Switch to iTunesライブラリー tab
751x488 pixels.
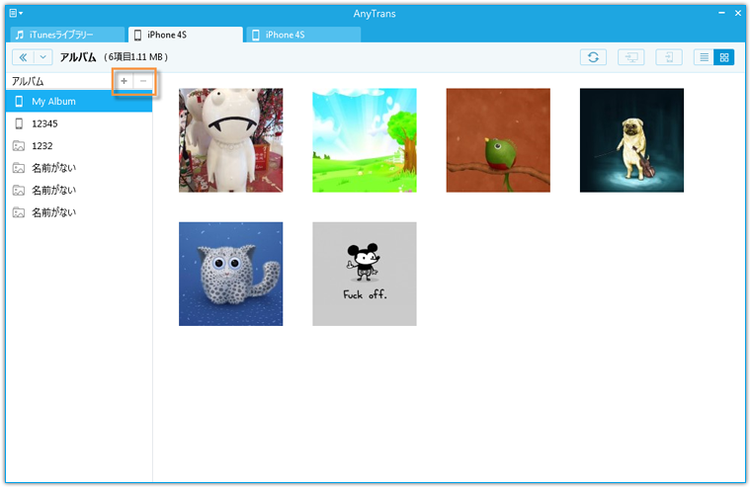[x=67, y=35]
